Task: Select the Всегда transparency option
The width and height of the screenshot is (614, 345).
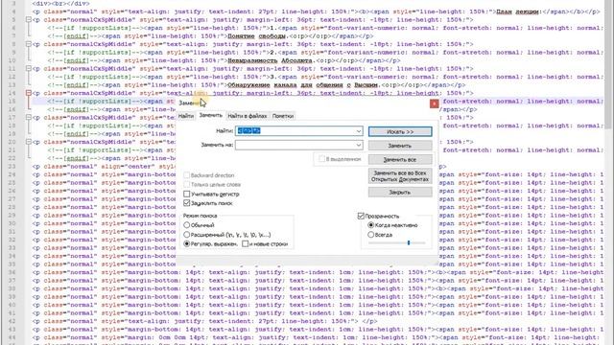Action: coord(371,235)
